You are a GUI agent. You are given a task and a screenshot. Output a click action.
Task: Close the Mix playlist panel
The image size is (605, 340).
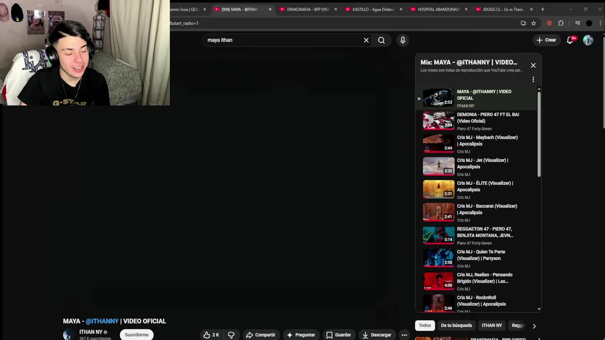[533, 65]
